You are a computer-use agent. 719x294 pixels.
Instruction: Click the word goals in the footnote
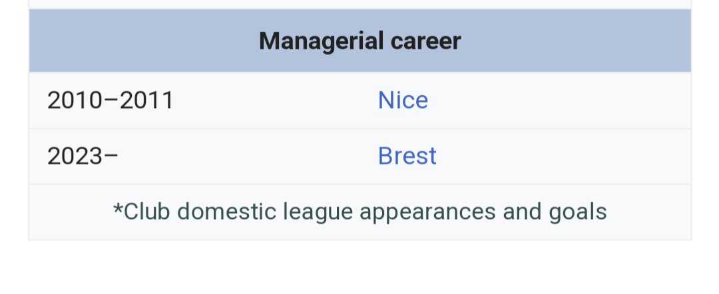tap(578, 213)
